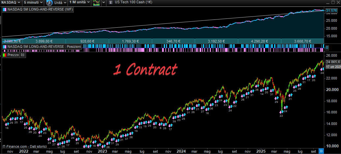The height and width of the screenshot is (154, 341).
Task: Click the 3.899,80 € walk-forward segment
Action: (44, 41)
